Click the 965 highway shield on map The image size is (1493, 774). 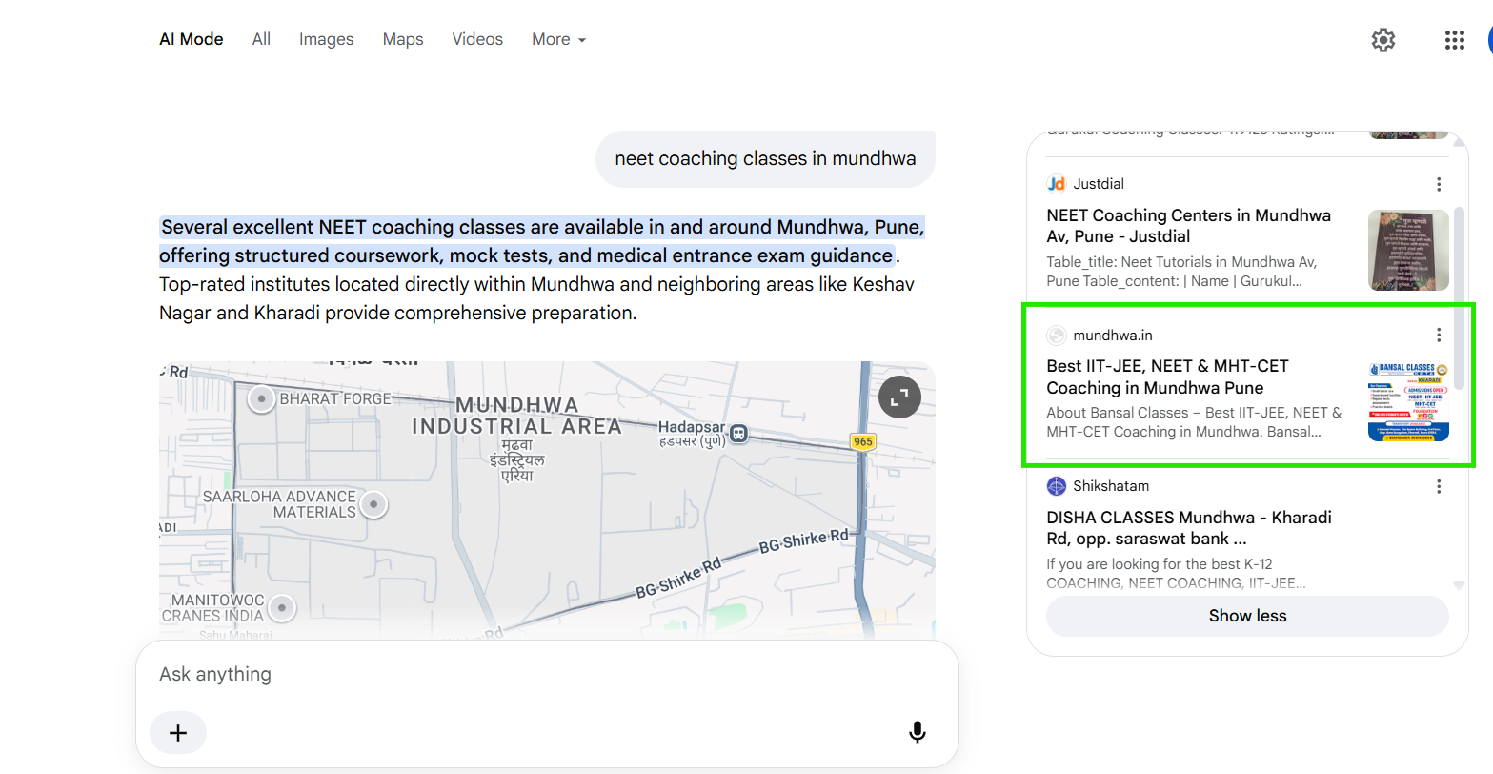(863, 441)
